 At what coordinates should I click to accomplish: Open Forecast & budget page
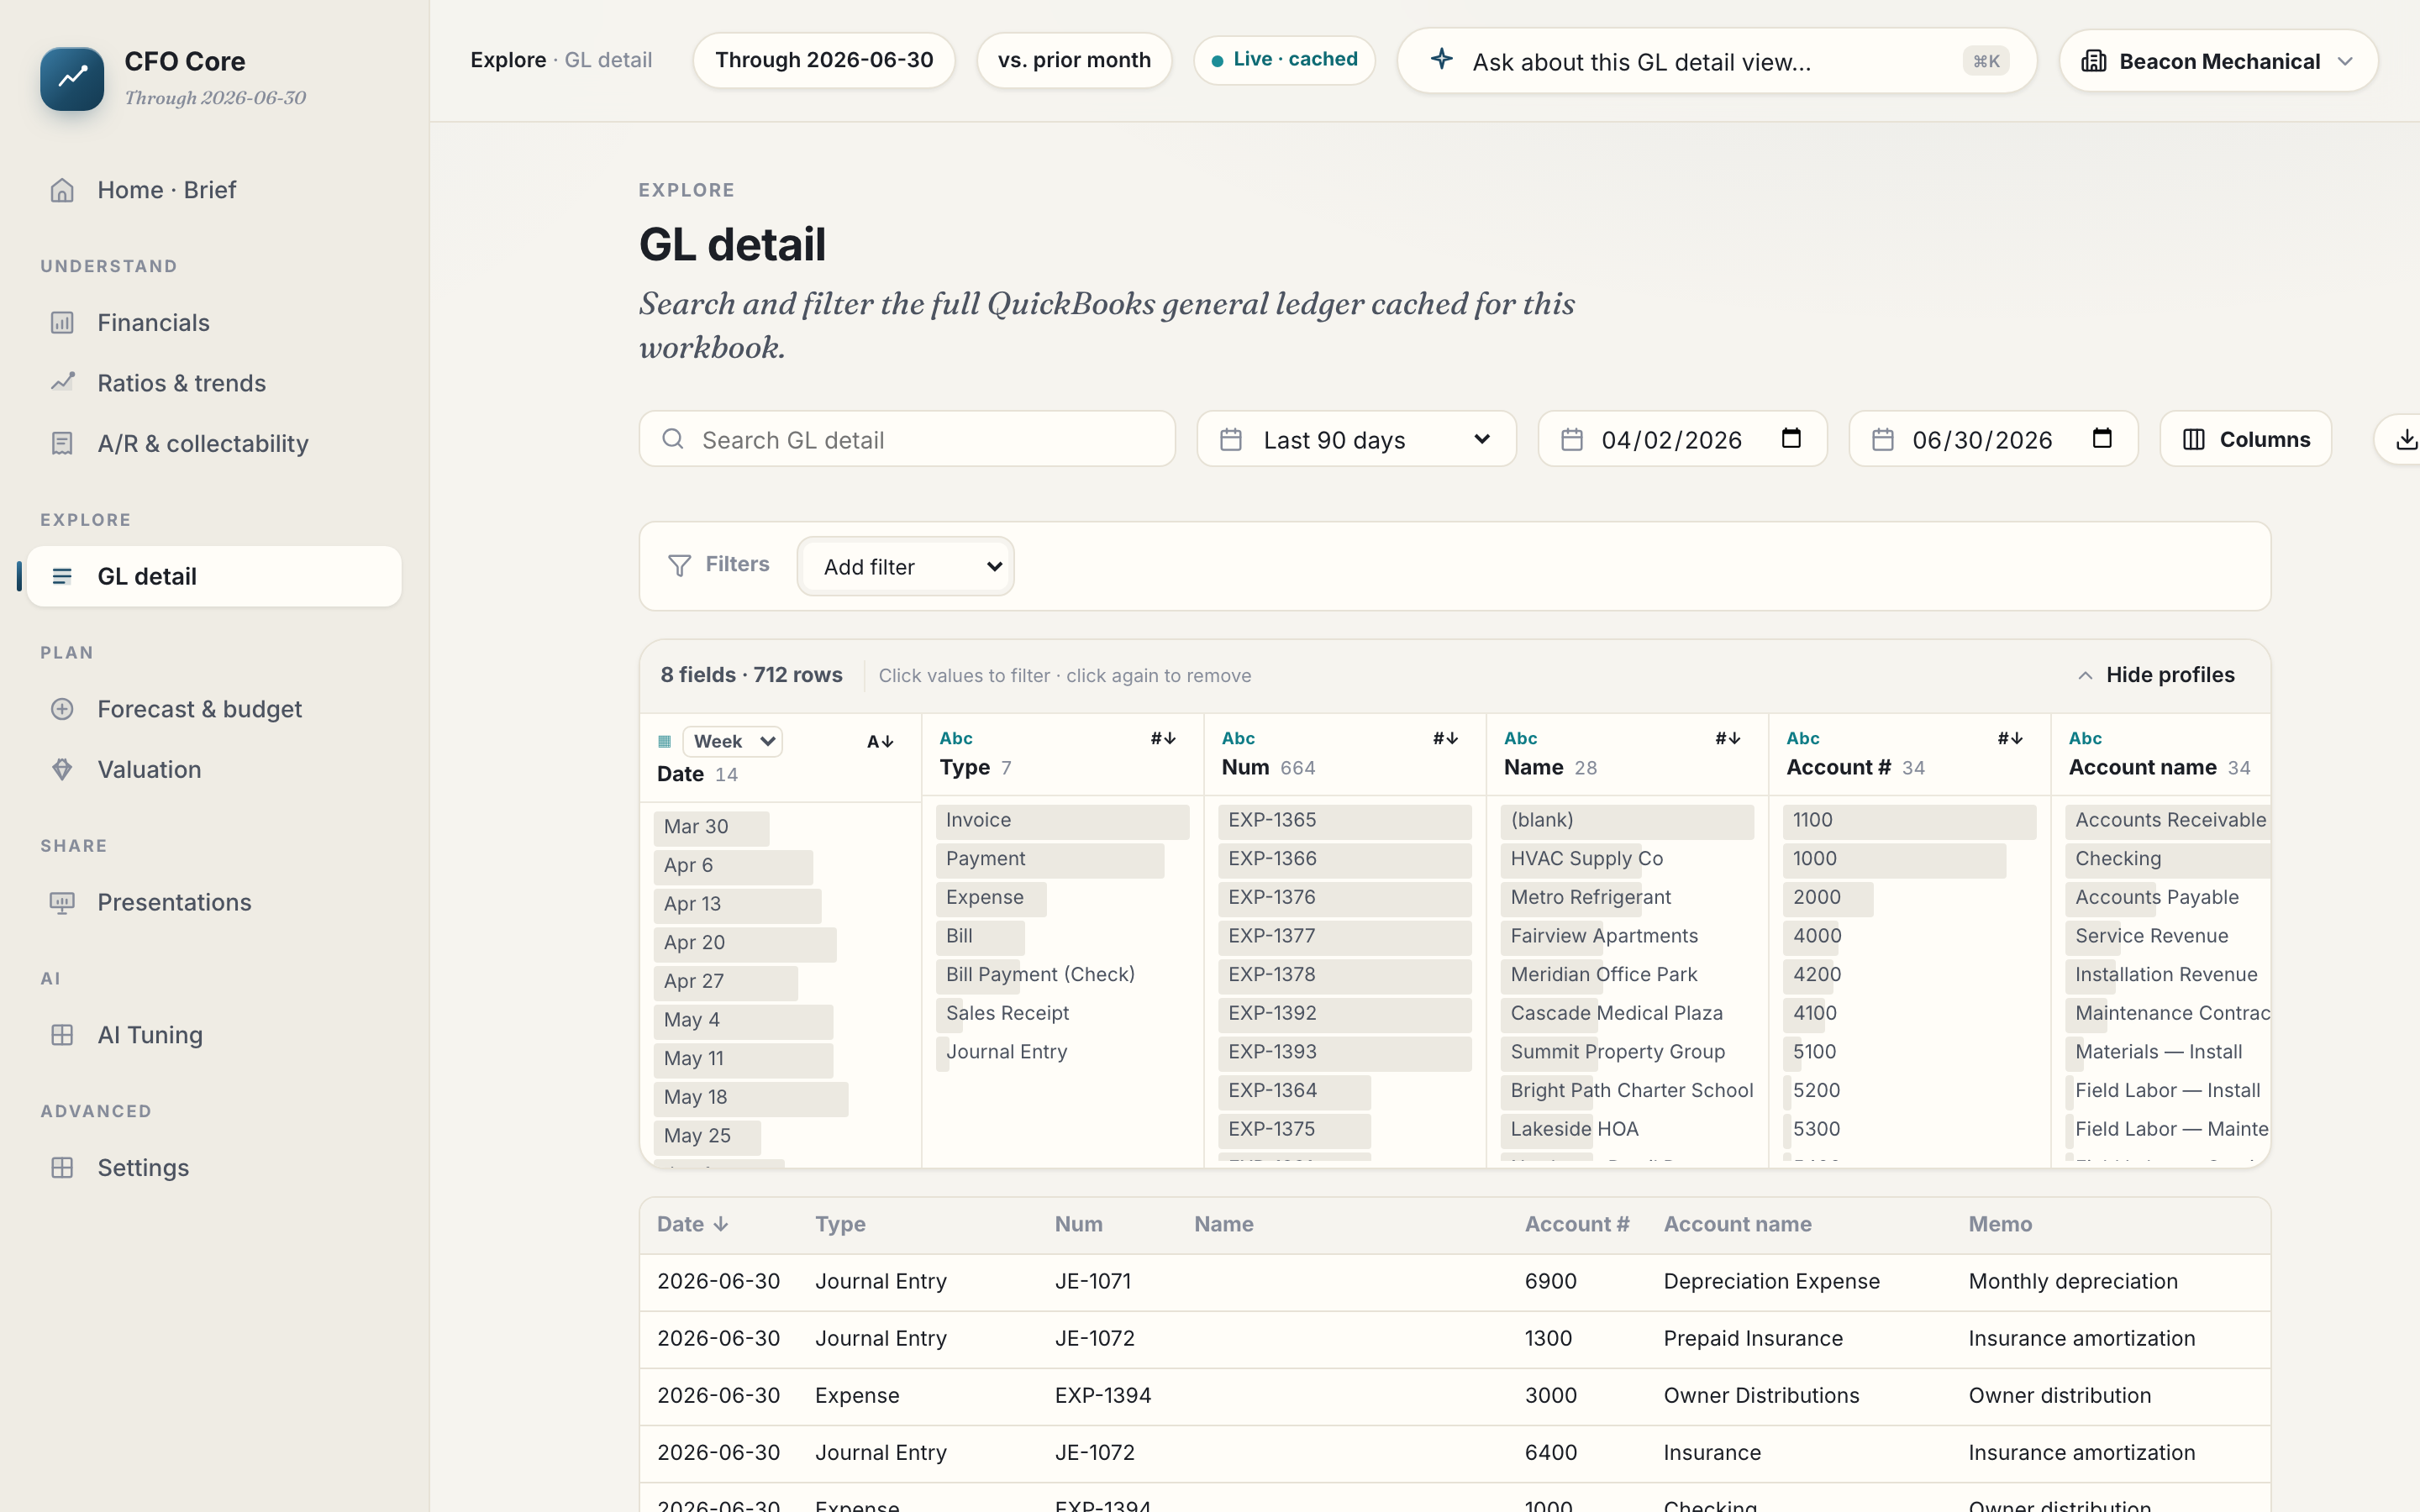(214, 709)
